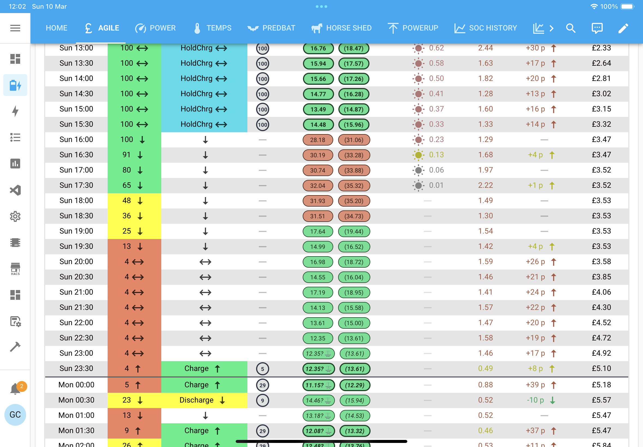Select the POWERUP tab
The image size is (643, 447).
[413, 28]
